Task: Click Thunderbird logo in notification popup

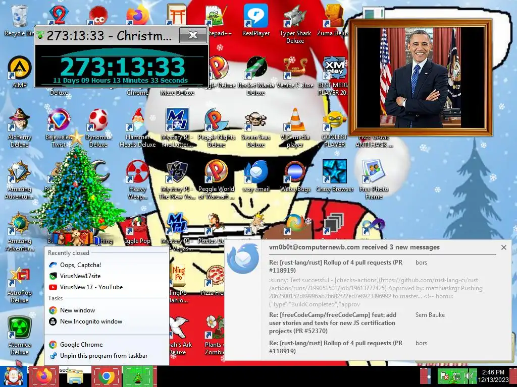Action: [x=243, y=259]
